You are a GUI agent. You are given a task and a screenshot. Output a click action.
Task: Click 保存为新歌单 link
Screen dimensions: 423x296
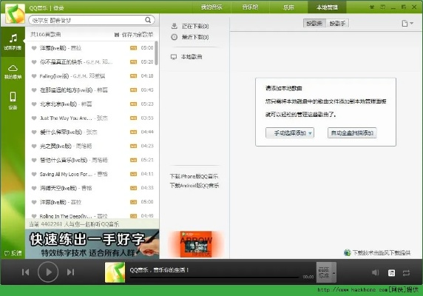[138, 35]
